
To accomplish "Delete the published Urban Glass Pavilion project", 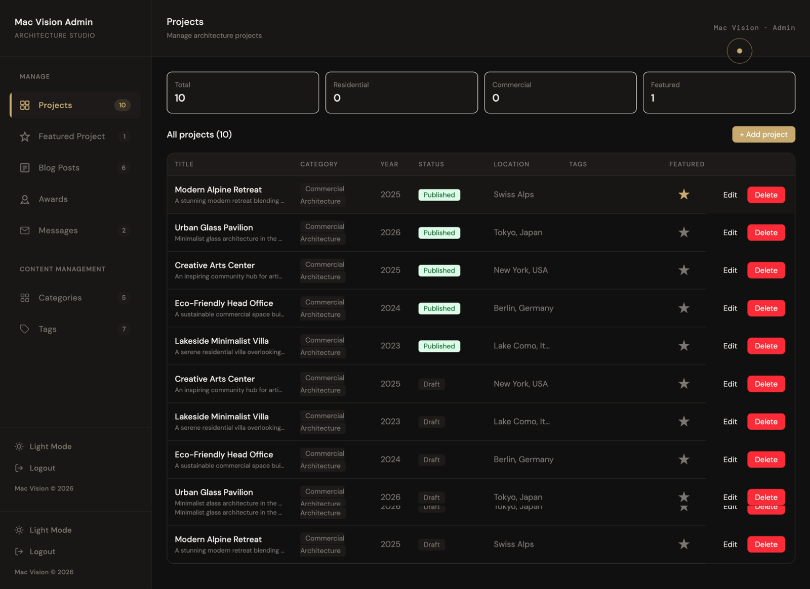I will pos(766,233).
